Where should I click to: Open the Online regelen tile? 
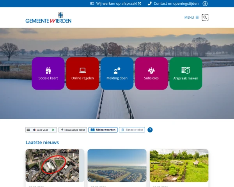tap(83, 74)
